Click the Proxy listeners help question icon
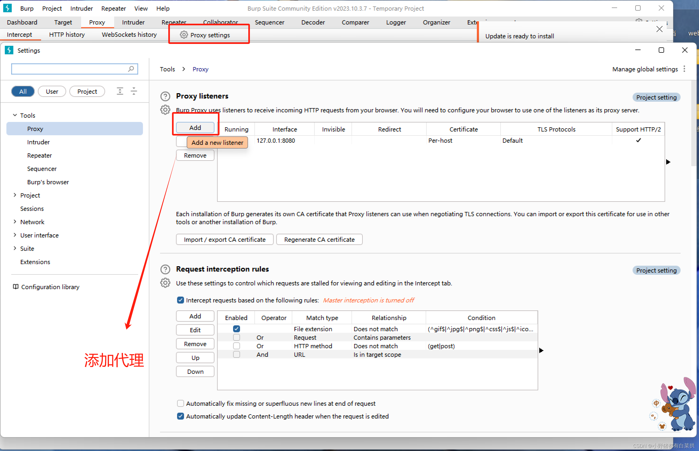 point(165,96)
